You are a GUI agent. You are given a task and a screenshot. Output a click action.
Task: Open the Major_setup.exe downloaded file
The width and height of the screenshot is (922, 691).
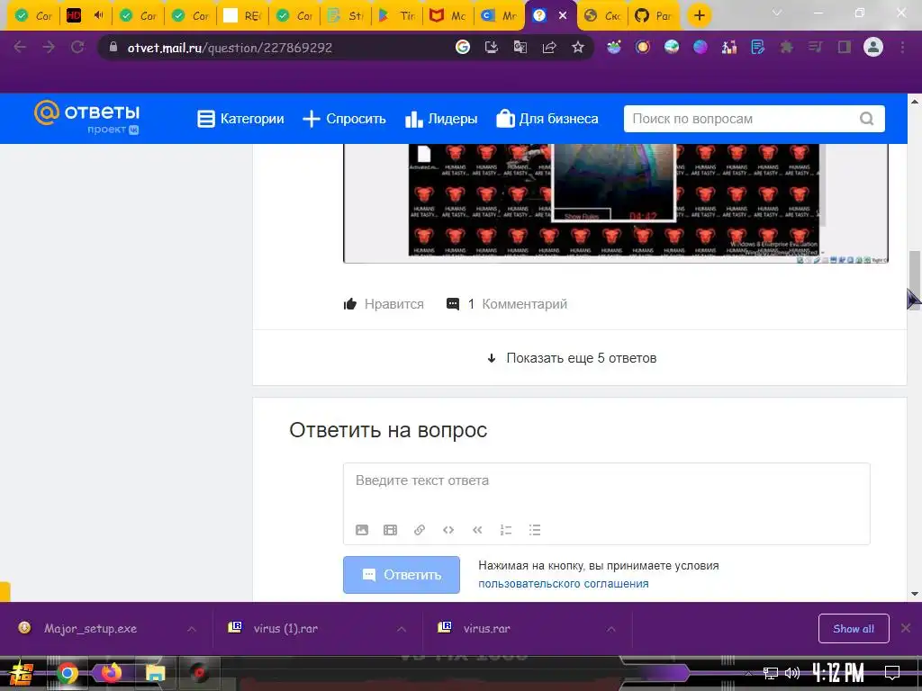click(89, 629)
